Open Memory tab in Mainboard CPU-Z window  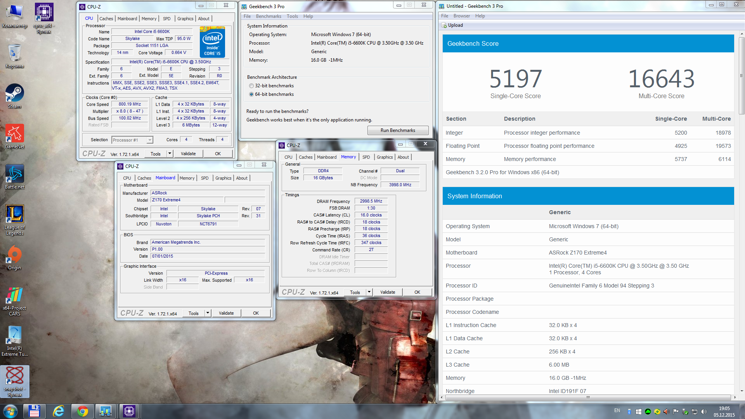coord(187,178)
